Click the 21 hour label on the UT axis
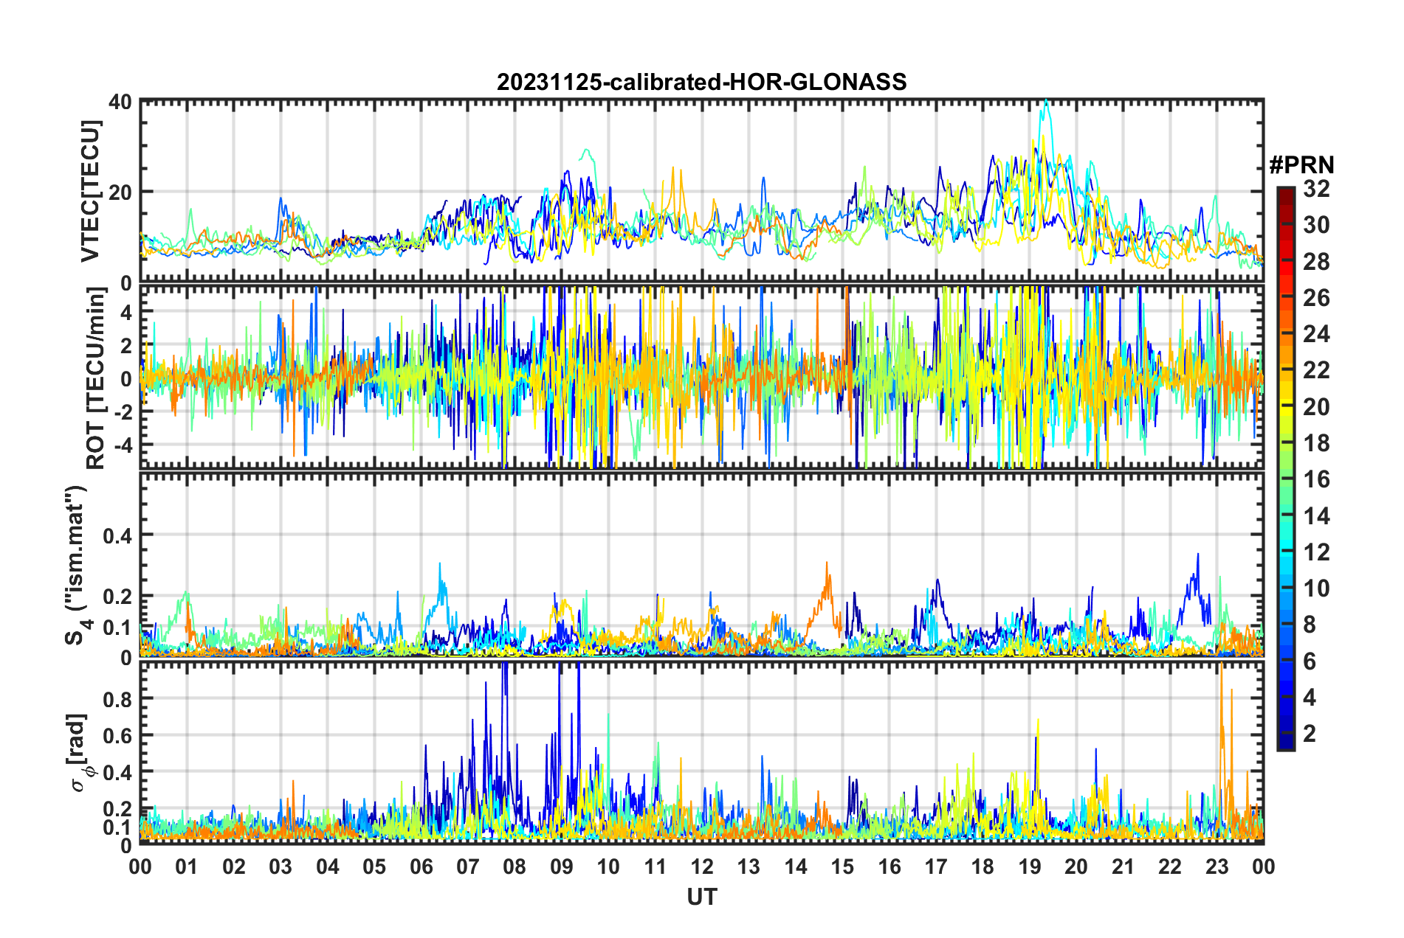This screenshot has width=1404, height=938. tap(1123, 866)
